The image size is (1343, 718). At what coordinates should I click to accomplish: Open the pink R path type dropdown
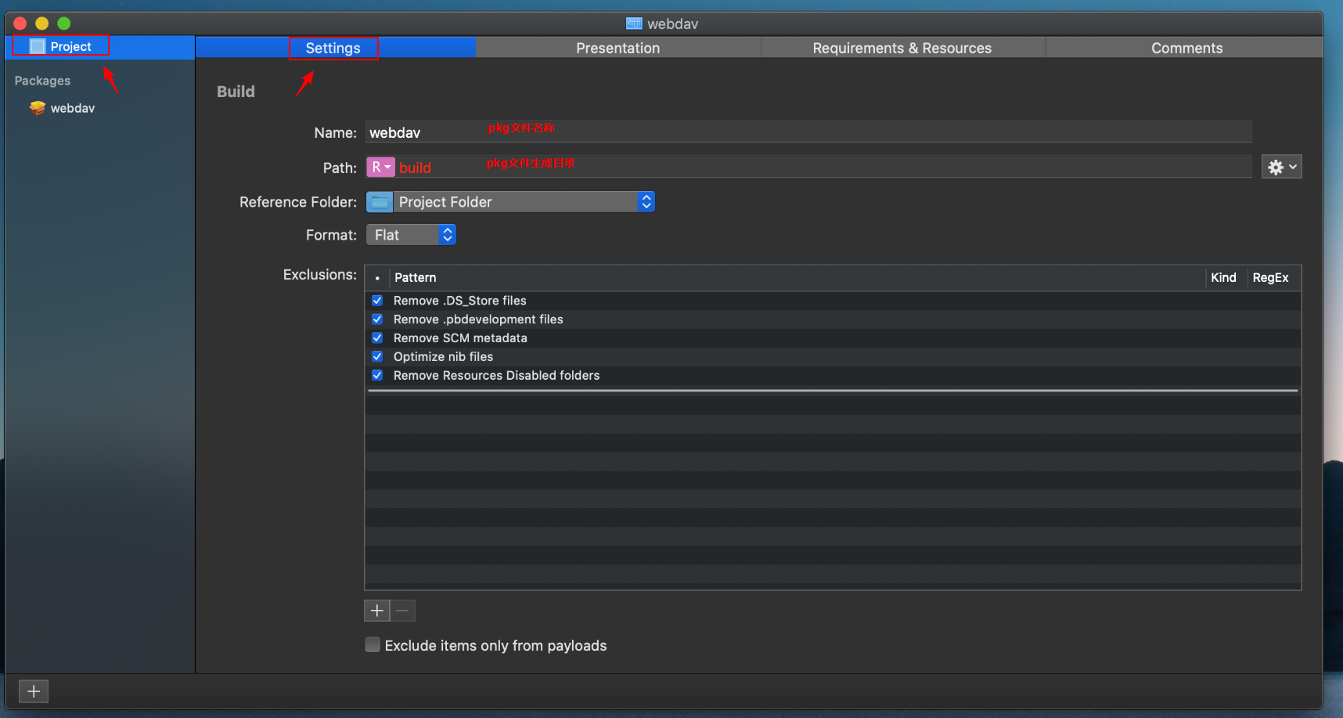tap(380, 167)
